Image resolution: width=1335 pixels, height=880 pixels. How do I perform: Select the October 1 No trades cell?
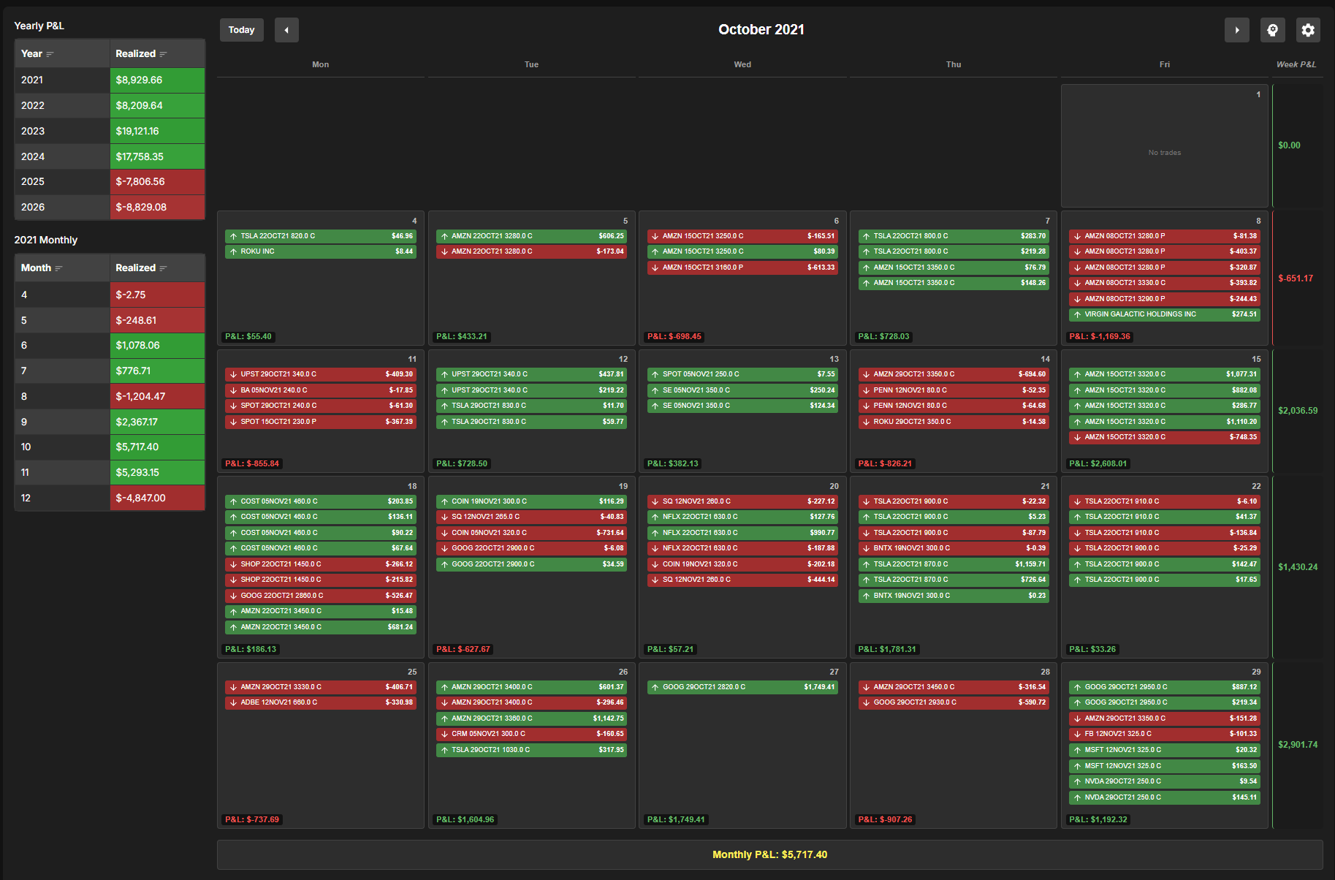[x=1164, y=146]
